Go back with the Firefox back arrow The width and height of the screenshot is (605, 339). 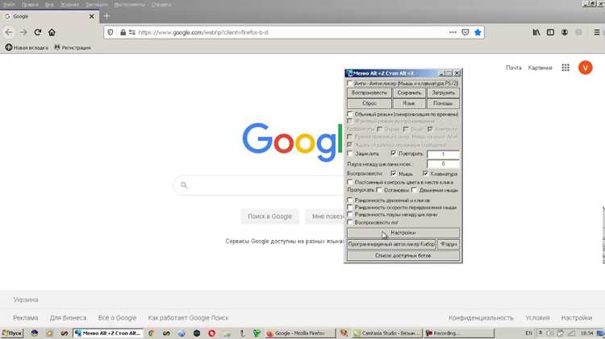click(9, 32)
